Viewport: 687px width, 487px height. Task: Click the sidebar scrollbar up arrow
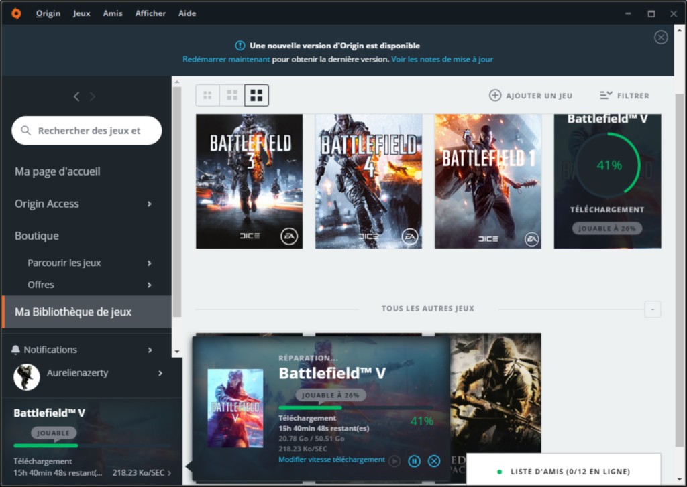tap(177, 82)
